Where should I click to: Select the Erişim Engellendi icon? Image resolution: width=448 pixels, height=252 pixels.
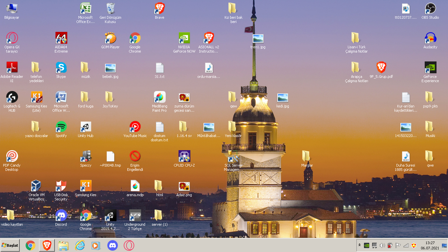(x=135, y=157)
